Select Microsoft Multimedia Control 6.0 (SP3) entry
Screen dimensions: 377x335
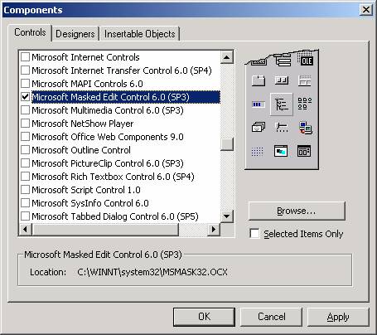point(108,110)
